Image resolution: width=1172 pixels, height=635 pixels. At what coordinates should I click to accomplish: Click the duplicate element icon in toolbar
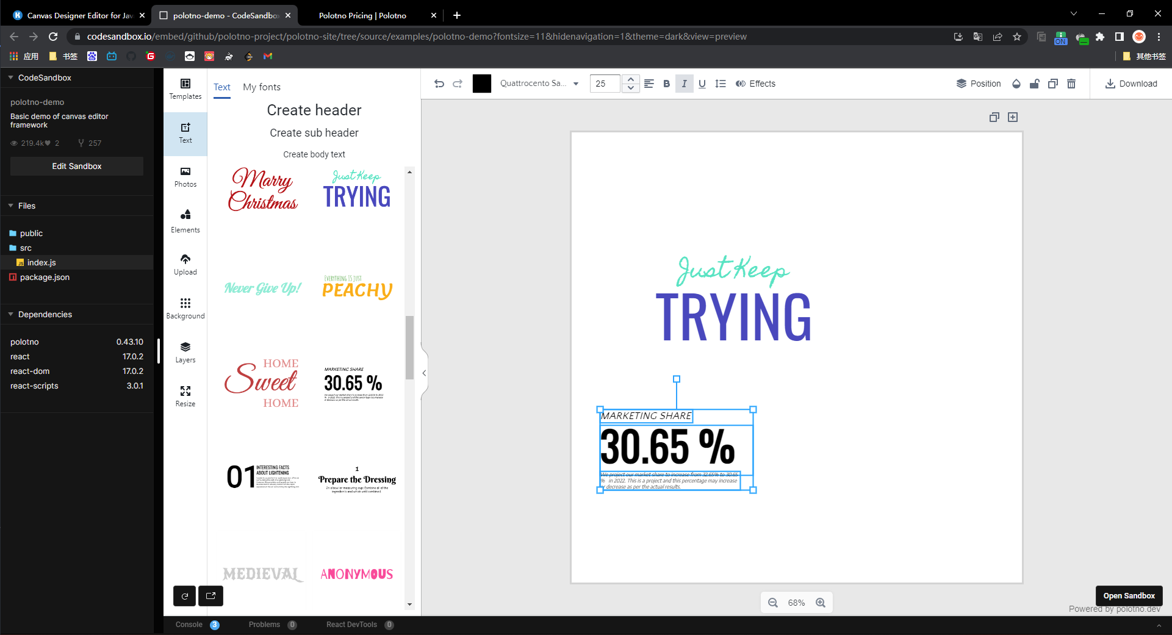pos(1053,84)
